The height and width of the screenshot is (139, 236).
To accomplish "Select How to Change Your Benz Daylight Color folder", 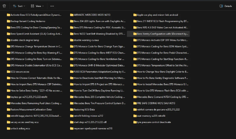I will [163, 72].
